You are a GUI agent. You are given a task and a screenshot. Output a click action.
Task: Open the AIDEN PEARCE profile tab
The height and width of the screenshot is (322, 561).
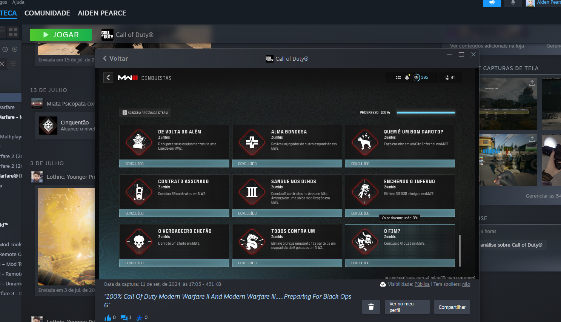click(102, 13)
